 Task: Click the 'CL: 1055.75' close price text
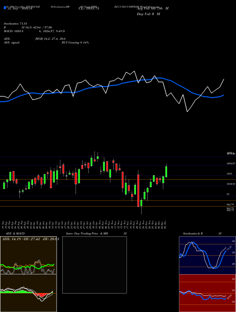click(89, 9)
